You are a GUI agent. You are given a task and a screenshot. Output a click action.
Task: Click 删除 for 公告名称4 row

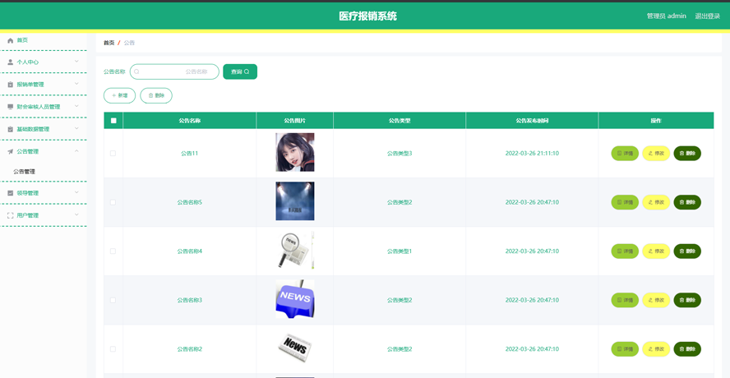687,251
